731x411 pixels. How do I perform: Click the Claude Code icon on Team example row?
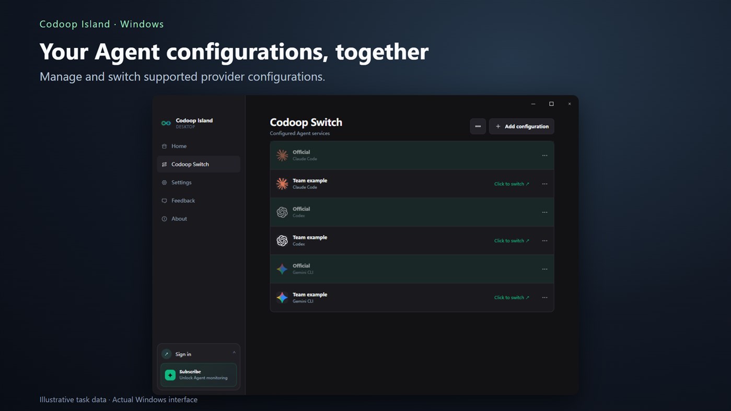coord(282,184)
